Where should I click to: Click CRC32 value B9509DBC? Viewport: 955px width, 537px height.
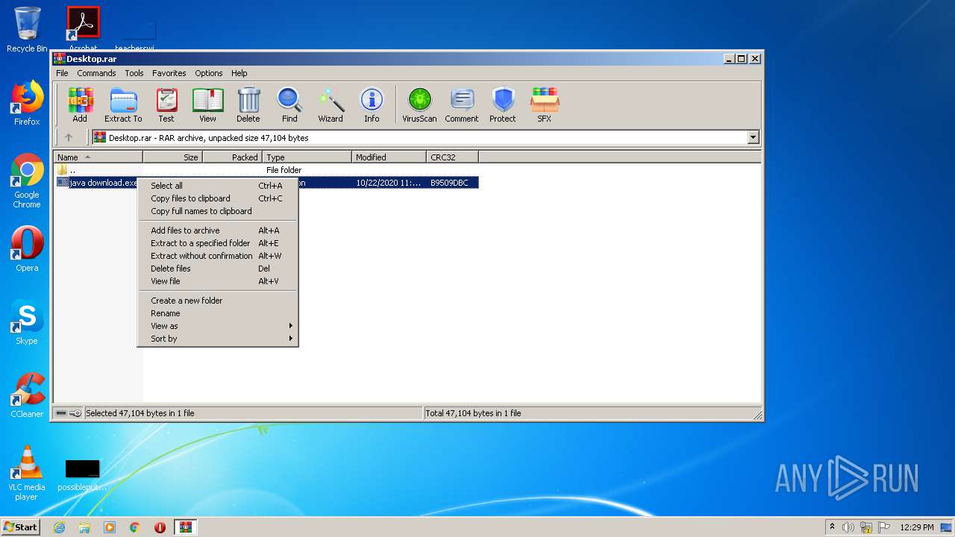pyautogui.click(x=449, y=183)
